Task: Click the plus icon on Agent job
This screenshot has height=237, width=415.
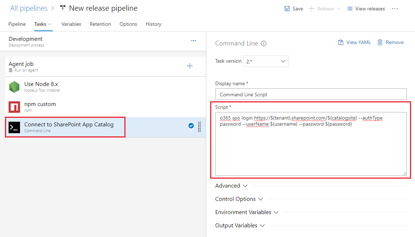Action: [190, 66]
